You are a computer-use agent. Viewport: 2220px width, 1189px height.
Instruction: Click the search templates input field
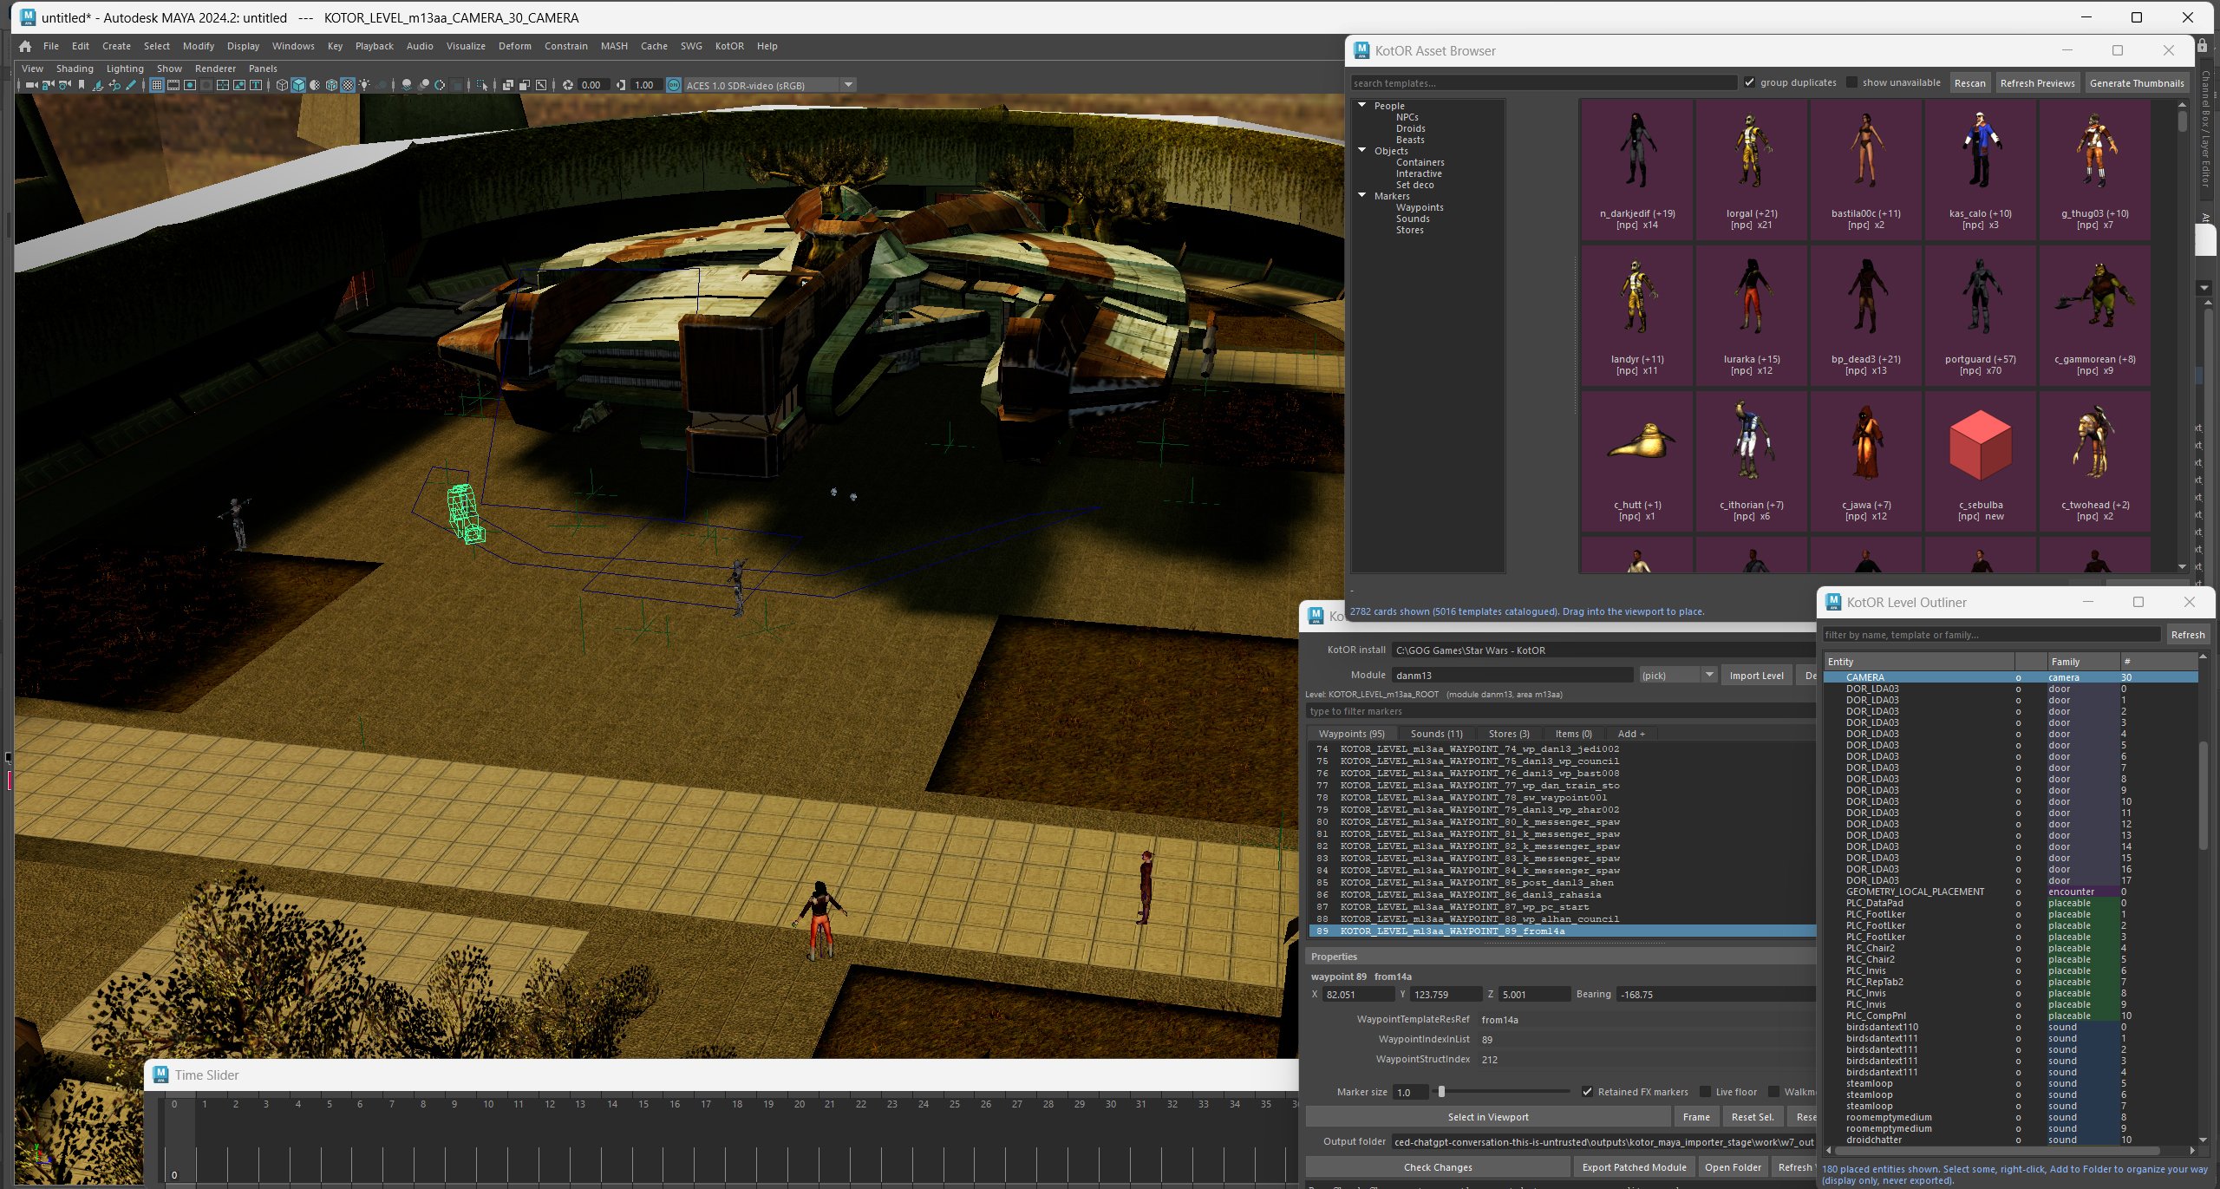[x=1544, y=83]
